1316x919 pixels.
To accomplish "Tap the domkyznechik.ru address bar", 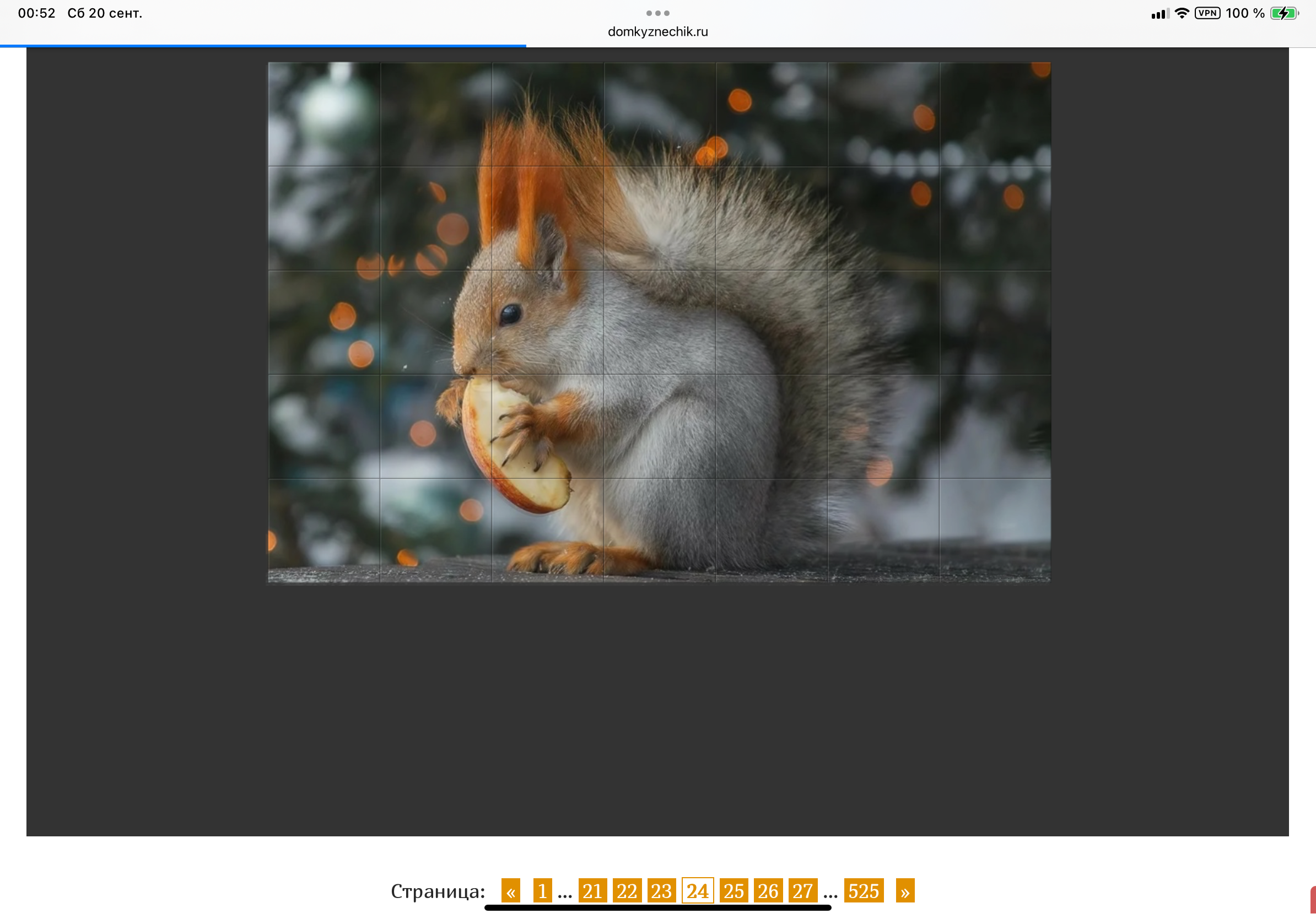I will (x=657, y=32).
